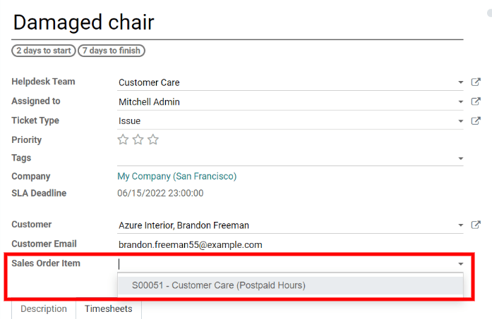
Task: Open external link for Customer record
Action: click(476, 225)
